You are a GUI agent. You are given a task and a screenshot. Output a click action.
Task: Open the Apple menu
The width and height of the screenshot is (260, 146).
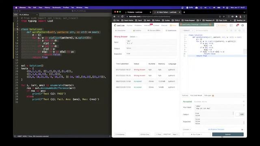(x=16, y=8)
